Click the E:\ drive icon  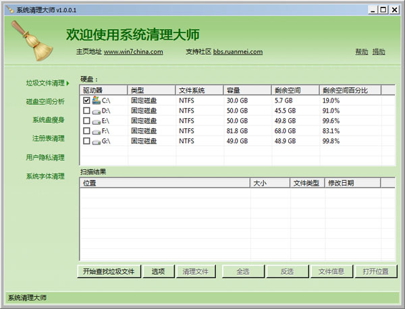click(97, 120)
